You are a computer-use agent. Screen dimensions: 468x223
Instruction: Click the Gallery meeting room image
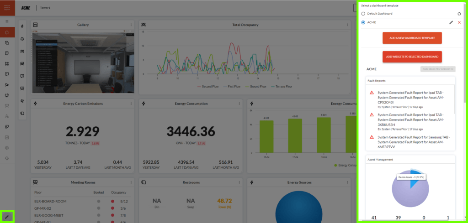tap(83, 62)
